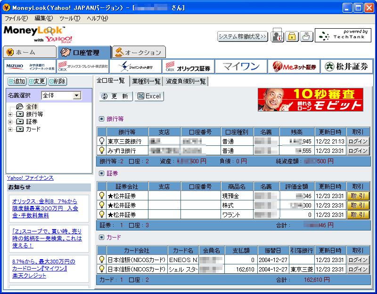Collapse the 証券 section toggle
This screenshot has width=377, height=294.
(101, 173)
